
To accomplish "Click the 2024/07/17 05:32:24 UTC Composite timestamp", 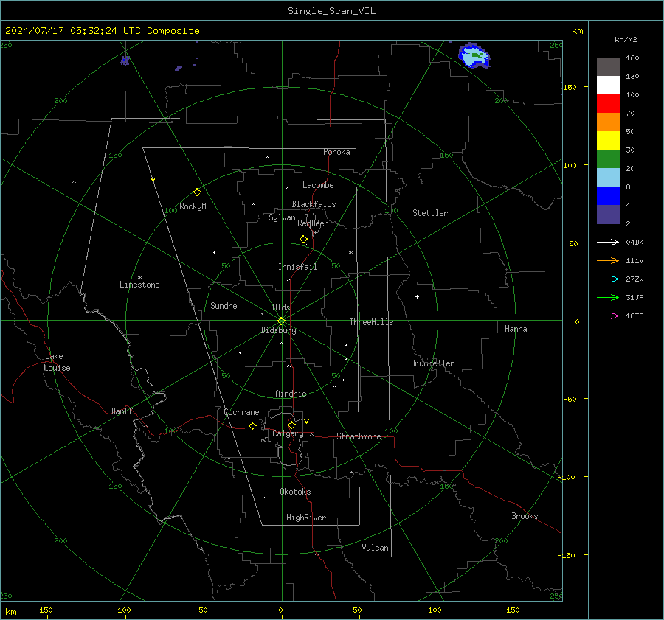I will pos(102,31).
